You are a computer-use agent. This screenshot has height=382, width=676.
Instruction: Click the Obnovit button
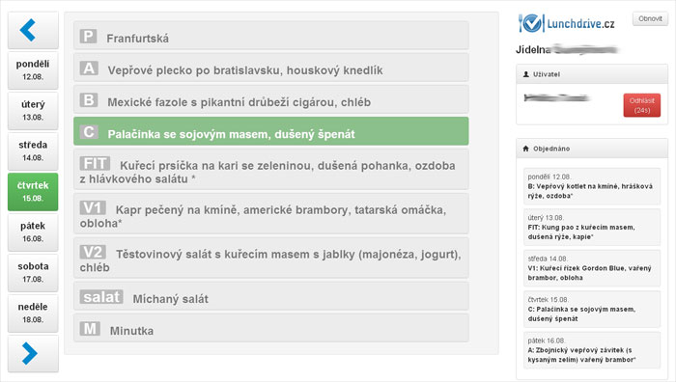coord(650,18)
